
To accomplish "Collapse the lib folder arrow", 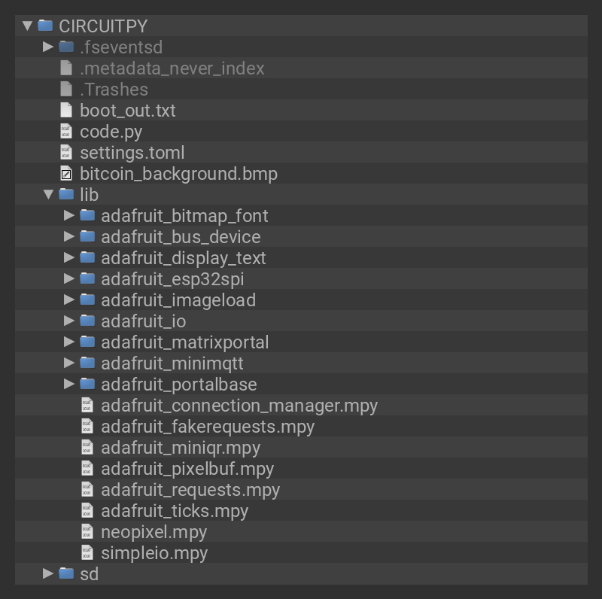I will [x=48, y=194].
